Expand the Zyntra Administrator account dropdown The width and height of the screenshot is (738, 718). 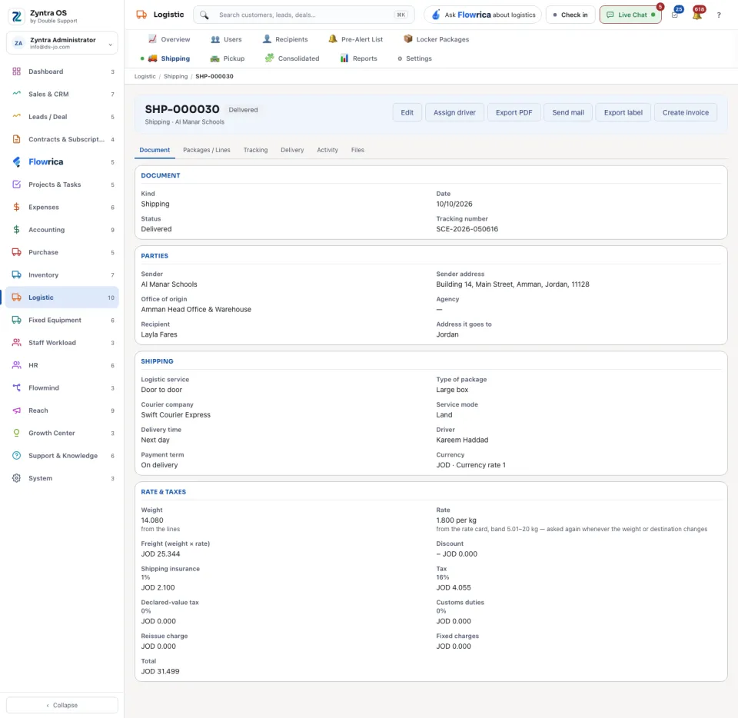(x=62, y=43)
